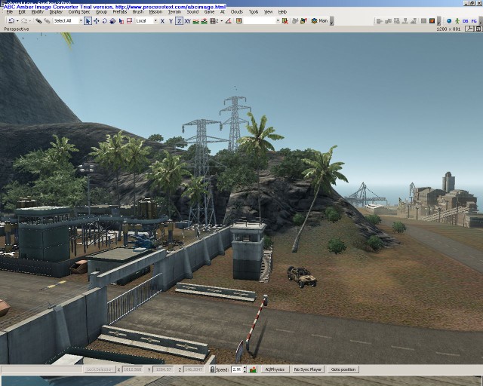
Task: Click the Goto position button
Action: (343, 369)
